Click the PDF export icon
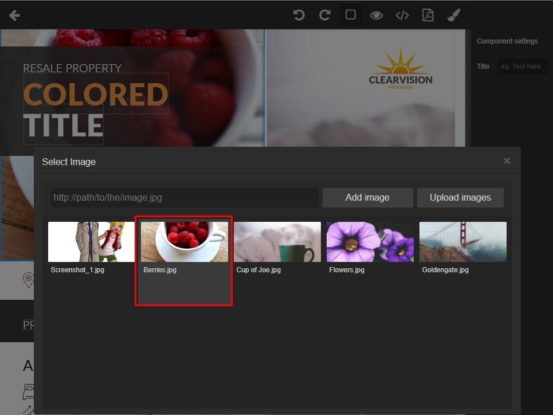The width and height of the screenshot is (553, 415). 428,15
